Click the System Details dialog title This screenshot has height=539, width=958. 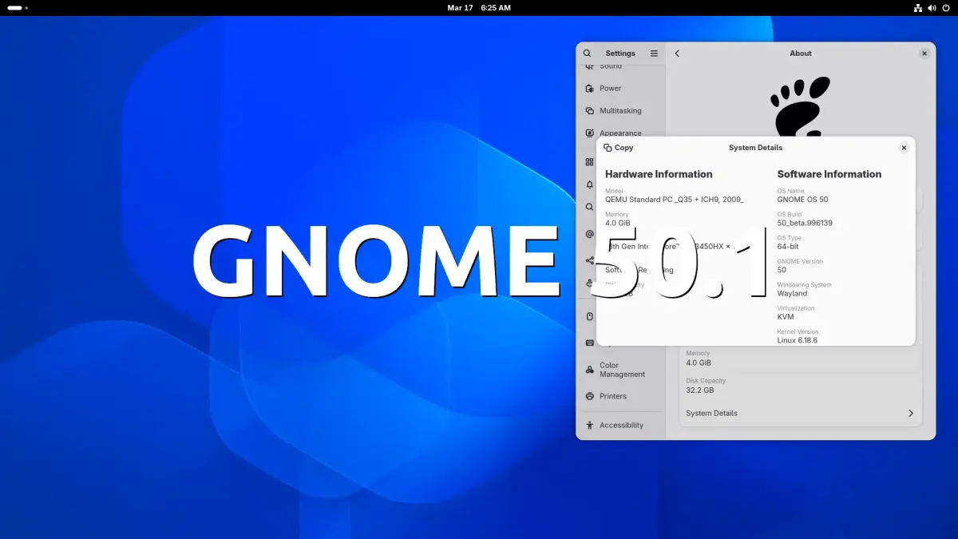(755, 148)
